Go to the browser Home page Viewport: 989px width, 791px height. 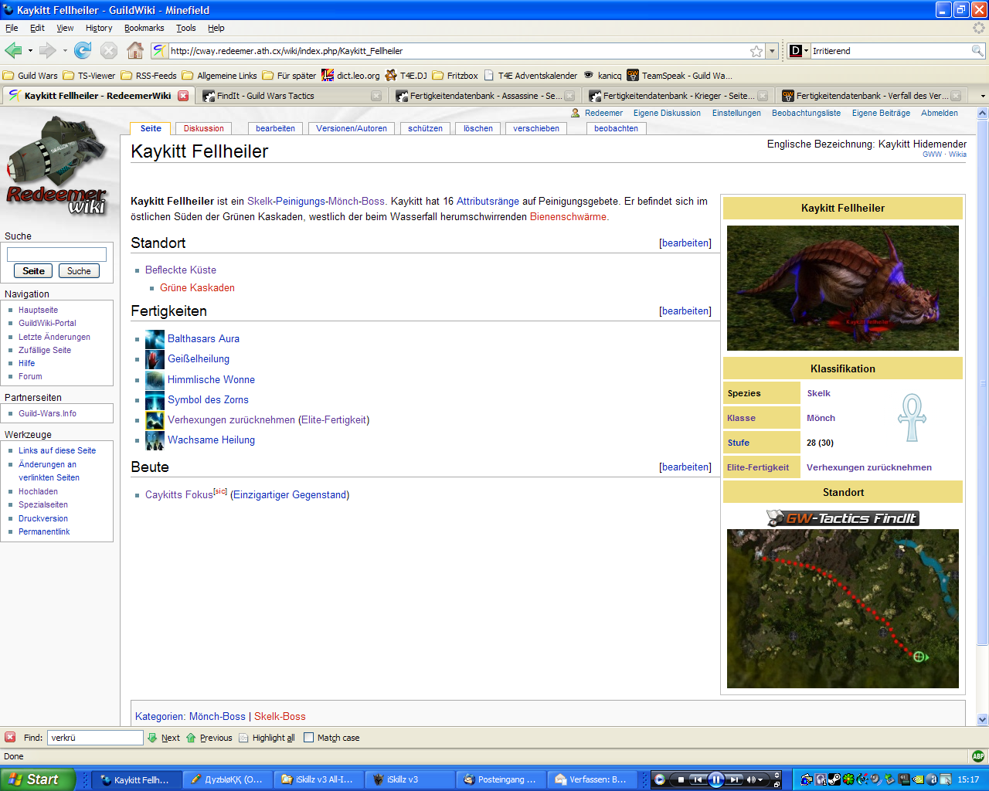pos(134,51)
